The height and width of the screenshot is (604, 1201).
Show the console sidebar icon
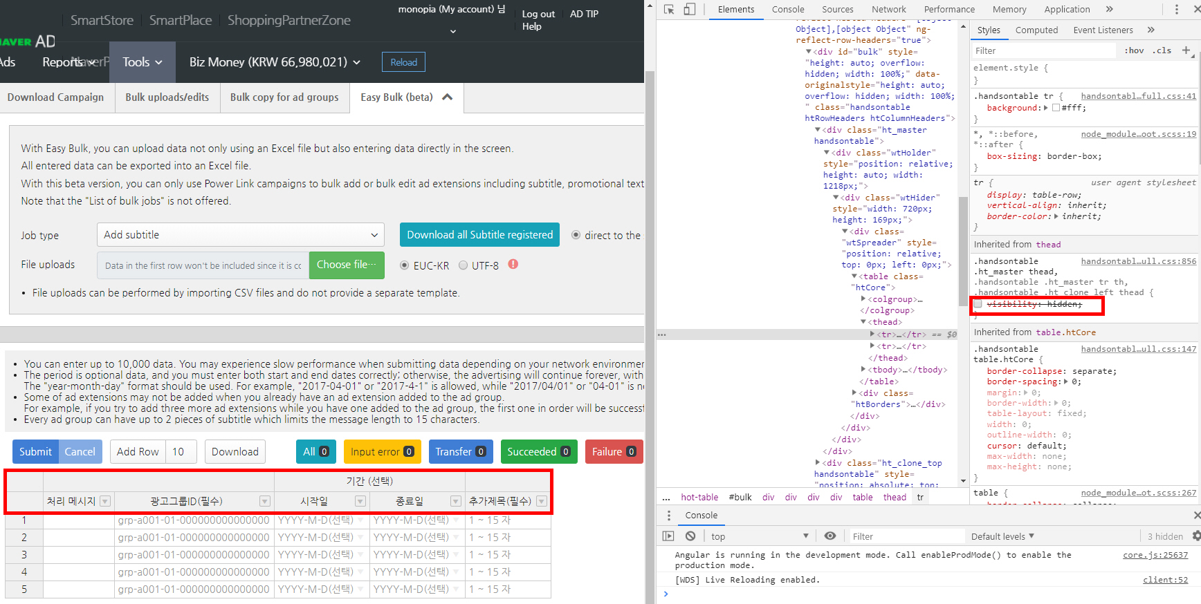click(668, 536)
